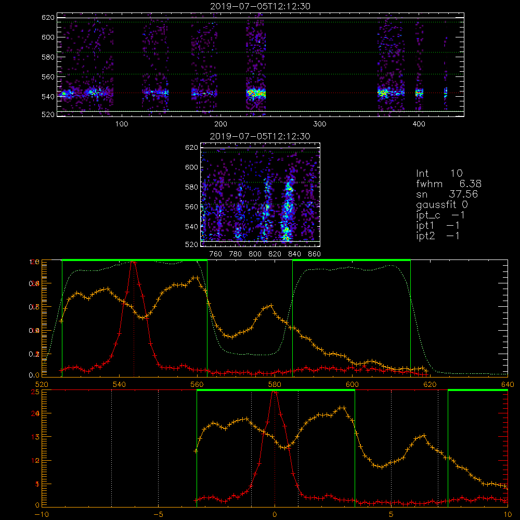
Task: Select the 400 tick label under top spectrogram
Action: point(419,124)
